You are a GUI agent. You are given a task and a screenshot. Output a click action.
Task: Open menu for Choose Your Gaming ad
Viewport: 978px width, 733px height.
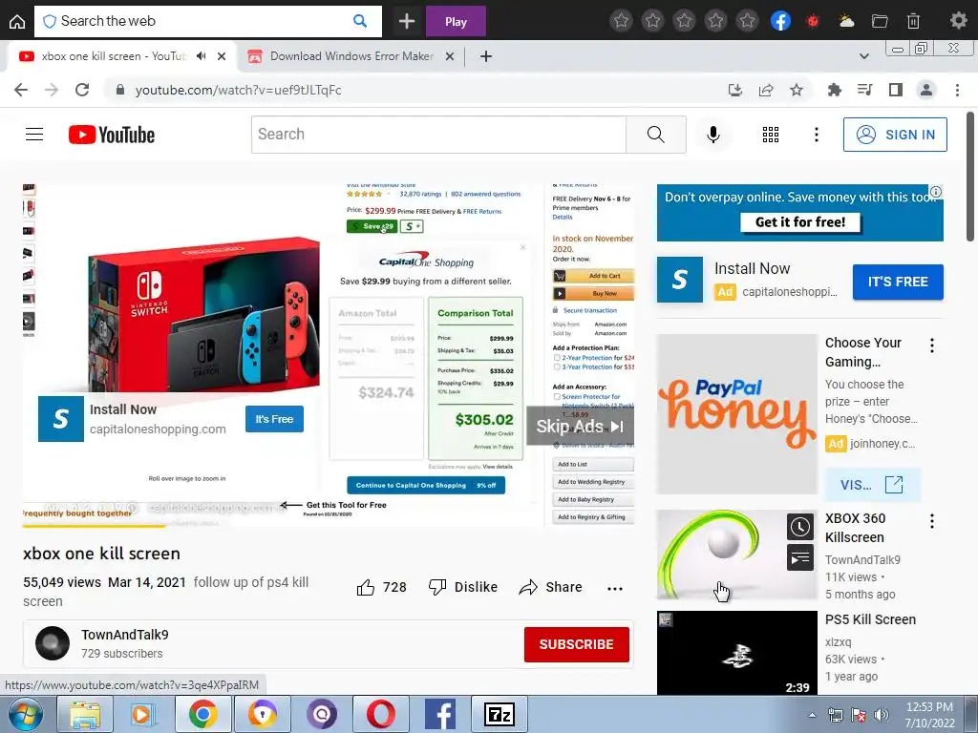click(x=932, y=346)
